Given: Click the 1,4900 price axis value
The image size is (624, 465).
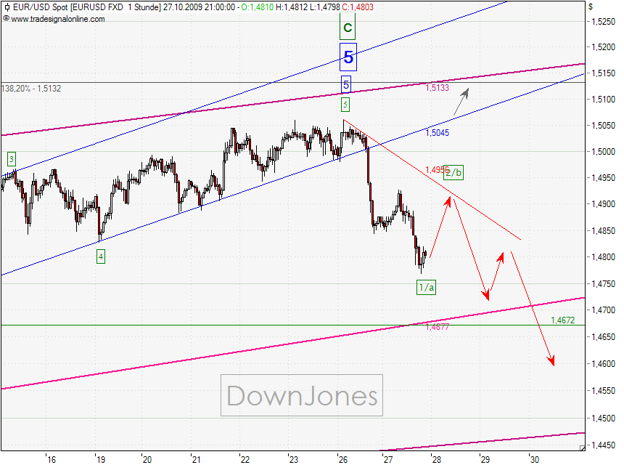Looking at the screenshot, I should (x=603, y=204).
